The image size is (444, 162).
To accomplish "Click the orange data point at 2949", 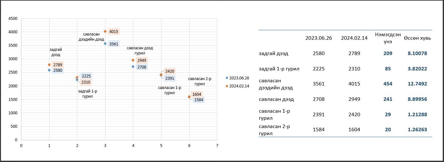I will tap(133, 60).
